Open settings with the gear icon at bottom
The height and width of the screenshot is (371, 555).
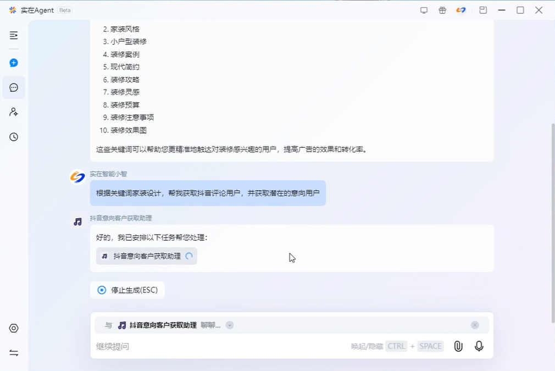coord(13,328)
